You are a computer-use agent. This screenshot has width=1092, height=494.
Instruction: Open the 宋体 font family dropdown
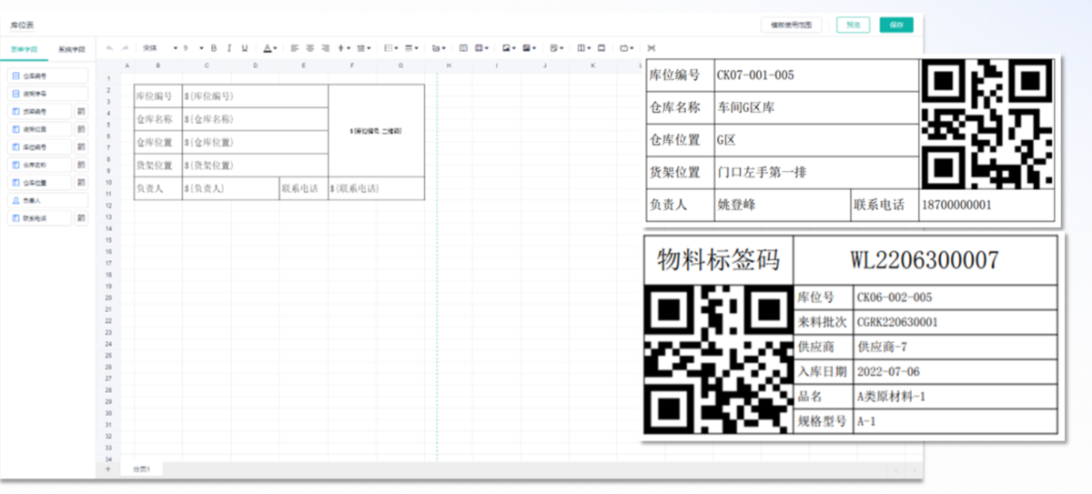155,47
